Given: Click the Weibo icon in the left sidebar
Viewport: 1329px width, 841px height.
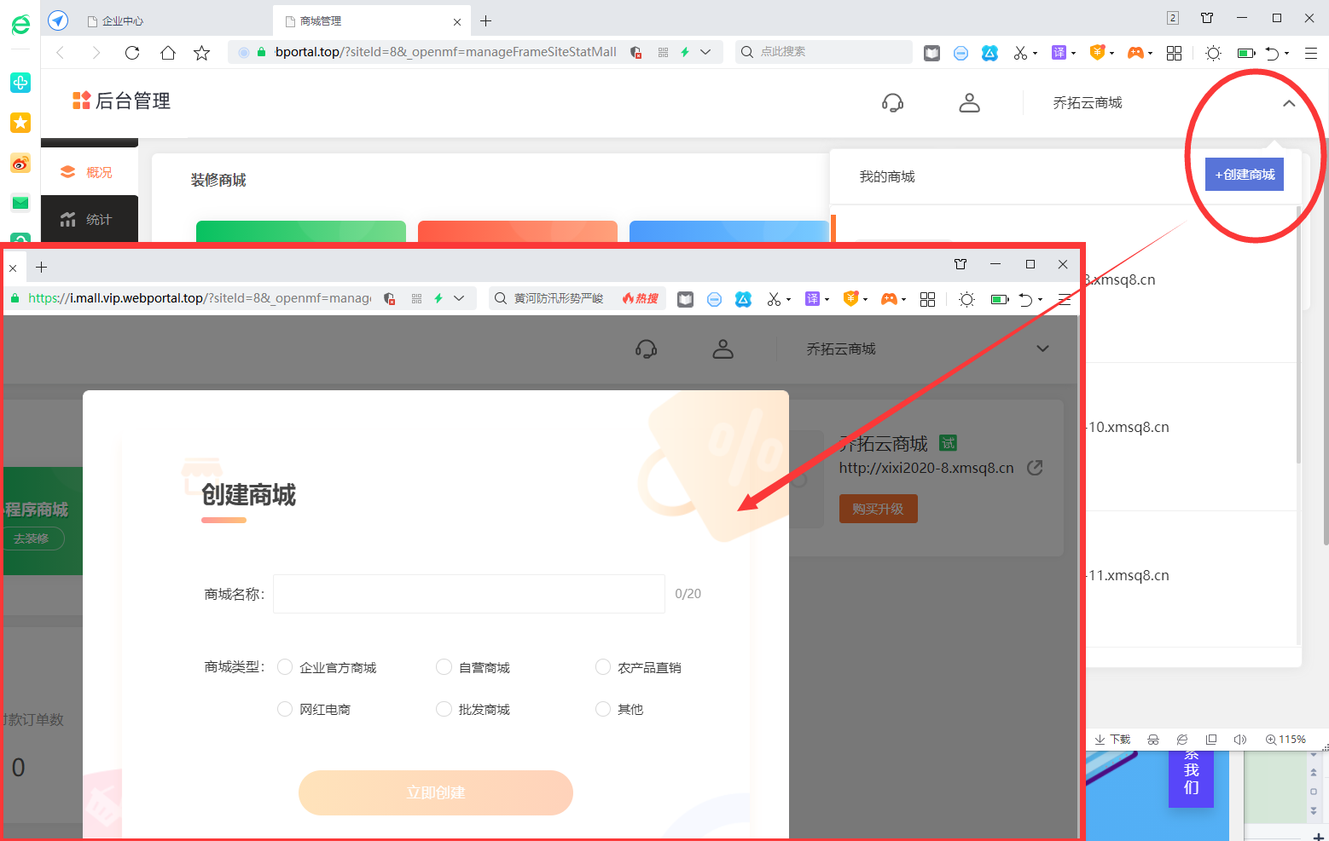Looking at the screenshot, I should [20, 163].
